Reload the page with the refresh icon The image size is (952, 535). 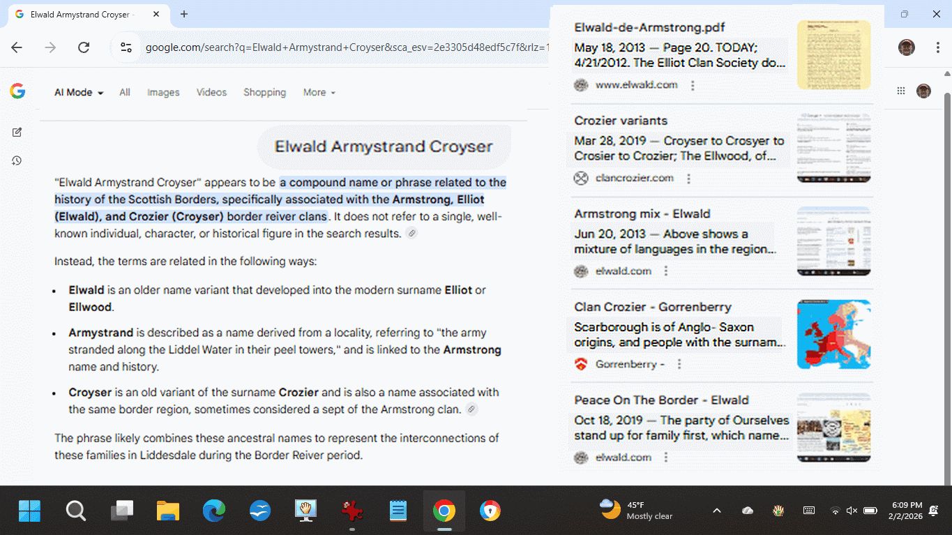coord(84,47)
